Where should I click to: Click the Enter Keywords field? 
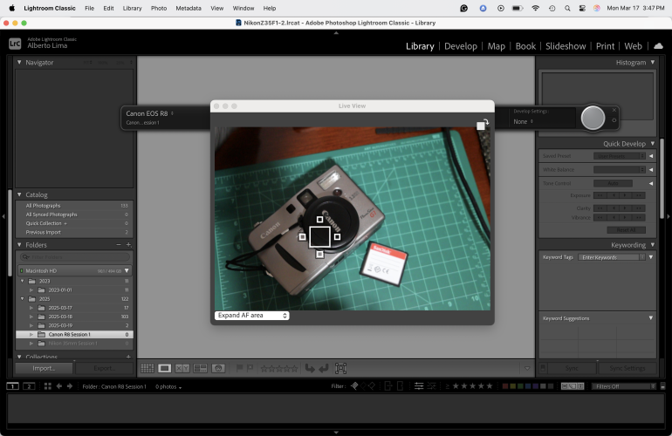tap(611, 257)
